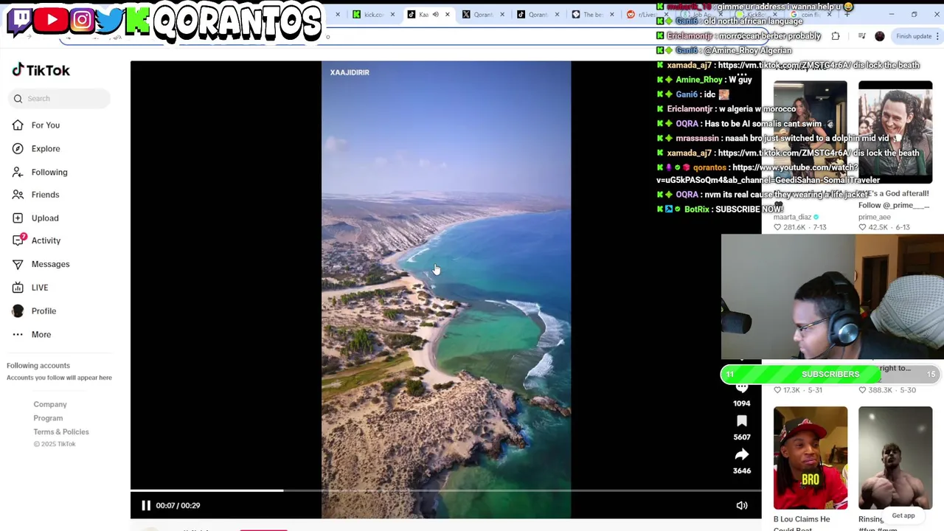Open the B Lou Claims video thumbnail
The width and height of the screenshot is (944, 531).
click(811, 458)
